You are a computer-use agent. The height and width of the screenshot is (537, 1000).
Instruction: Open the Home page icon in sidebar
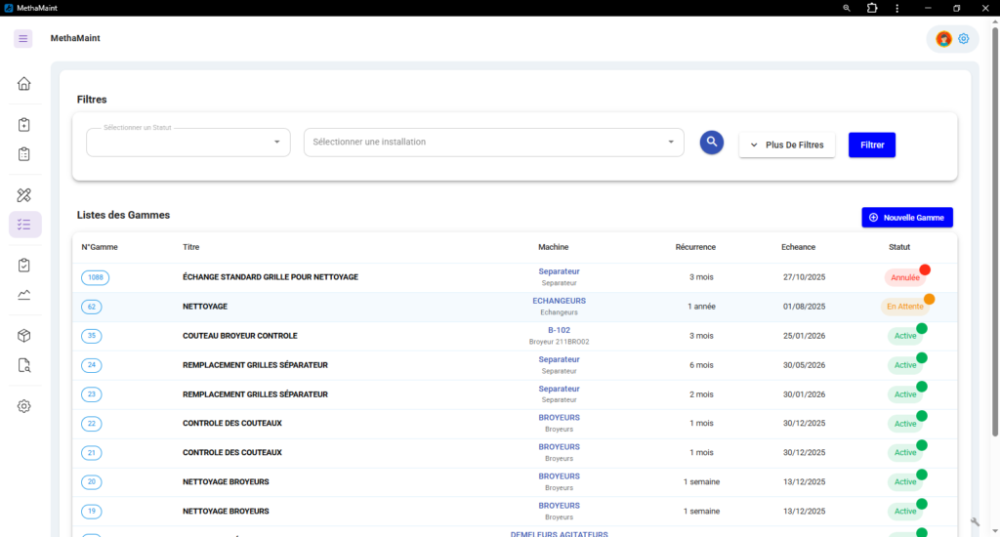(24, 83)
